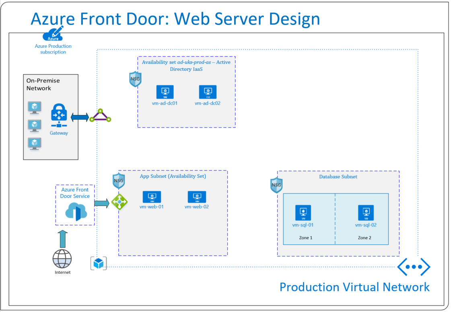Select the NSG shield on App Subnet
The height and width of the screenshot is (312, 453).
(x=119, y=181)
